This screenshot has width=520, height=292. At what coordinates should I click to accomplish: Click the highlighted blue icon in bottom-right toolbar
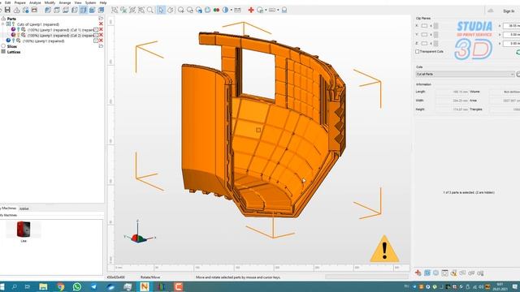click(x=427, y=273)
